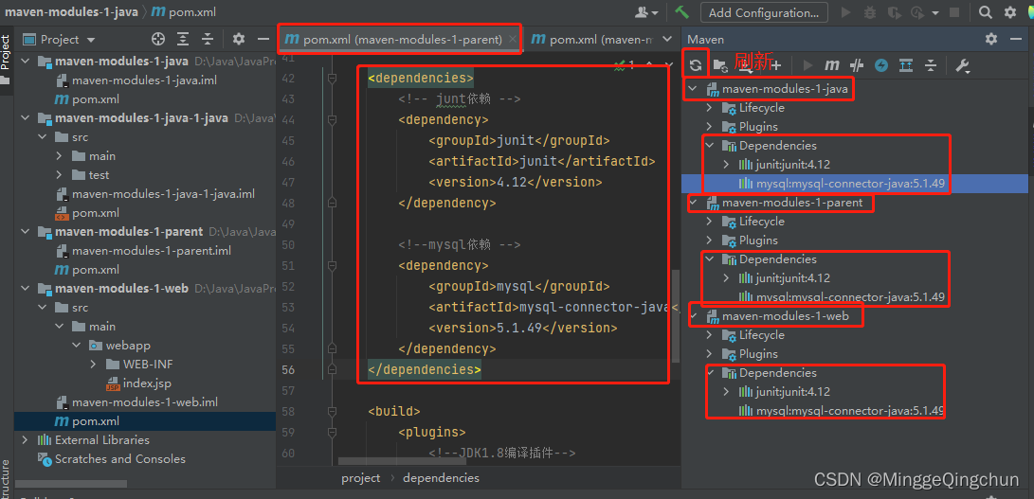Start Debug with the bug icon

click(x=870, y=12)
